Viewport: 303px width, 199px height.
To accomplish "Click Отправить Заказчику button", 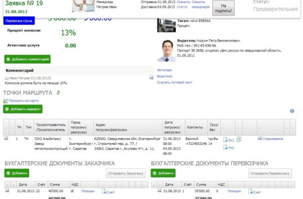I will (126, 173).
